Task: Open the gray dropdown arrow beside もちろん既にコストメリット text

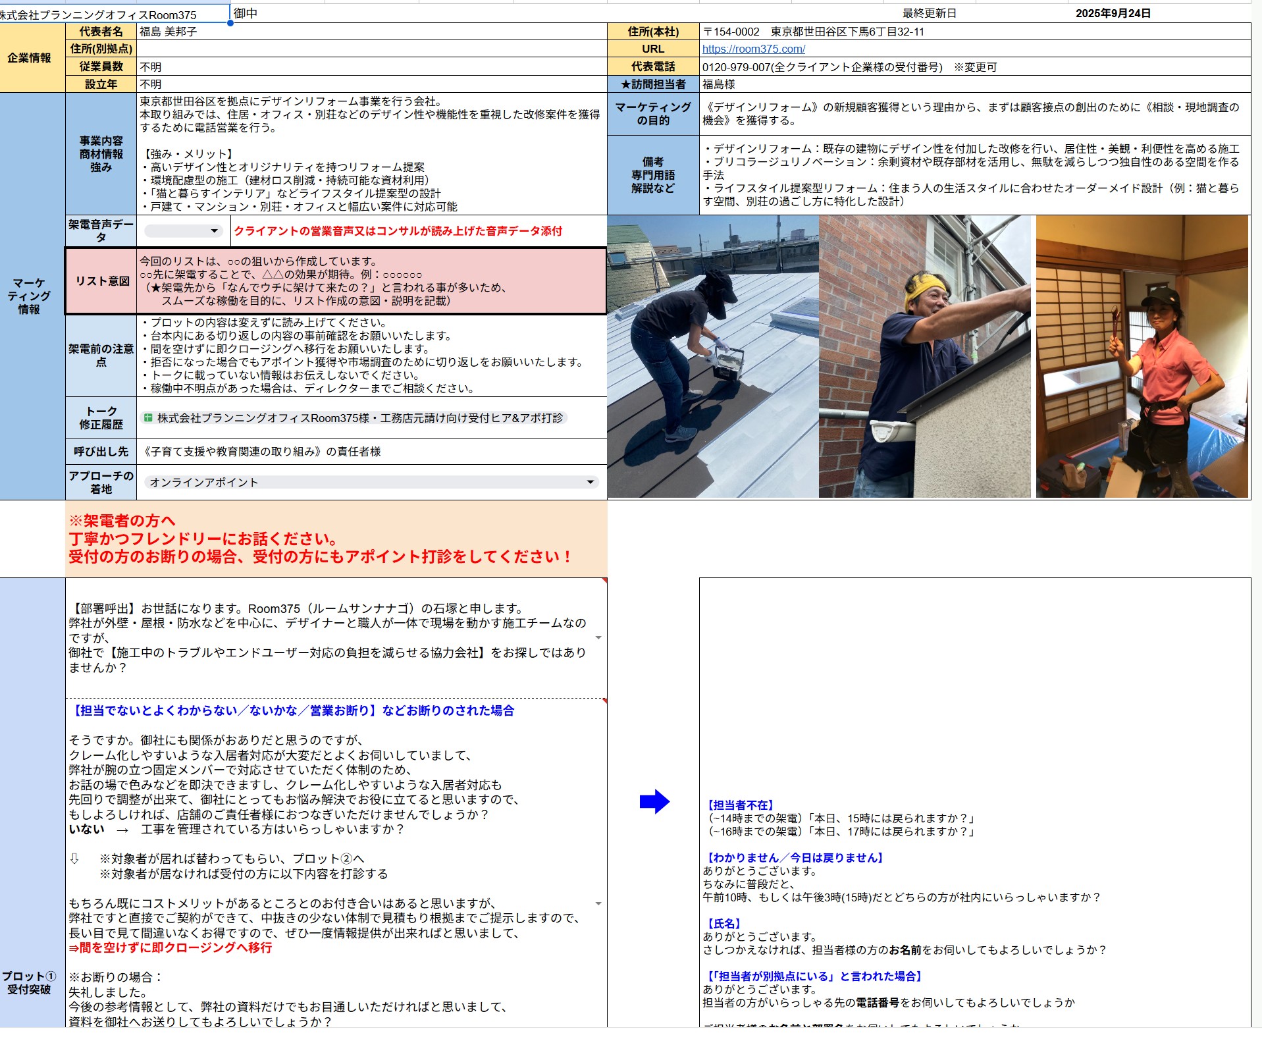Action: 598,903
